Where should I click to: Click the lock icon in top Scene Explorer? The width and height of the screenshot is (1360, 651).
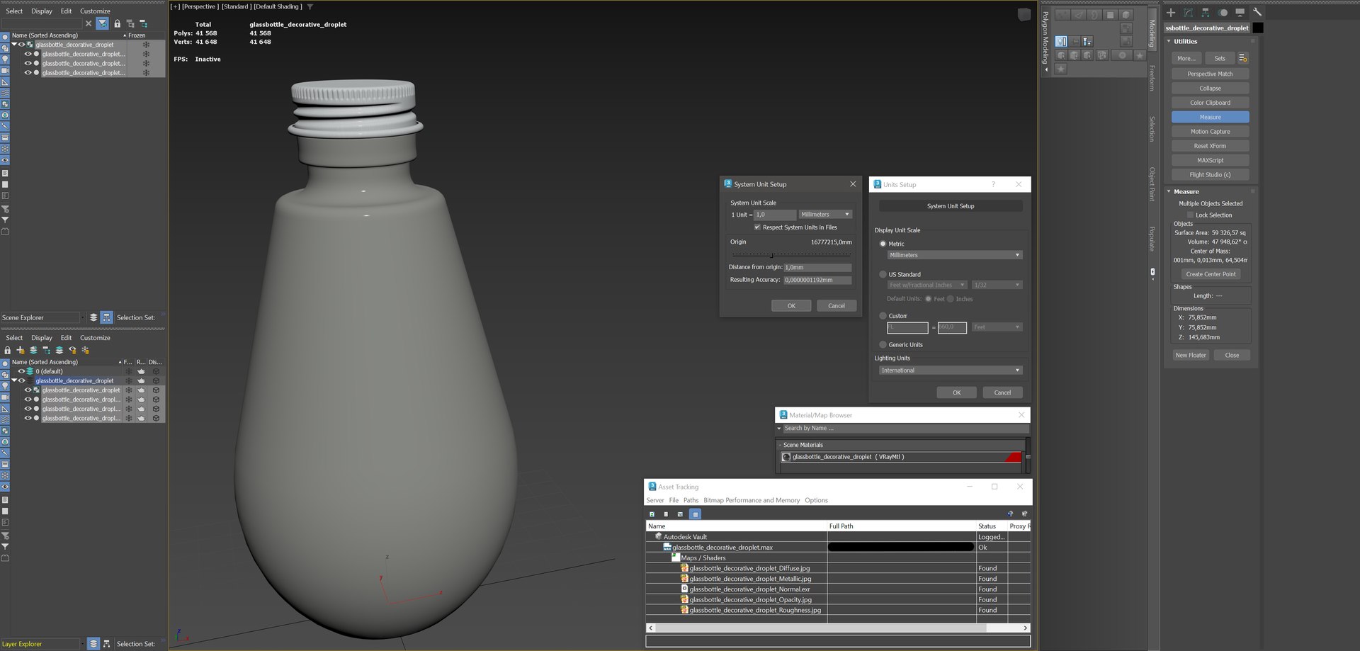point(118,23)
